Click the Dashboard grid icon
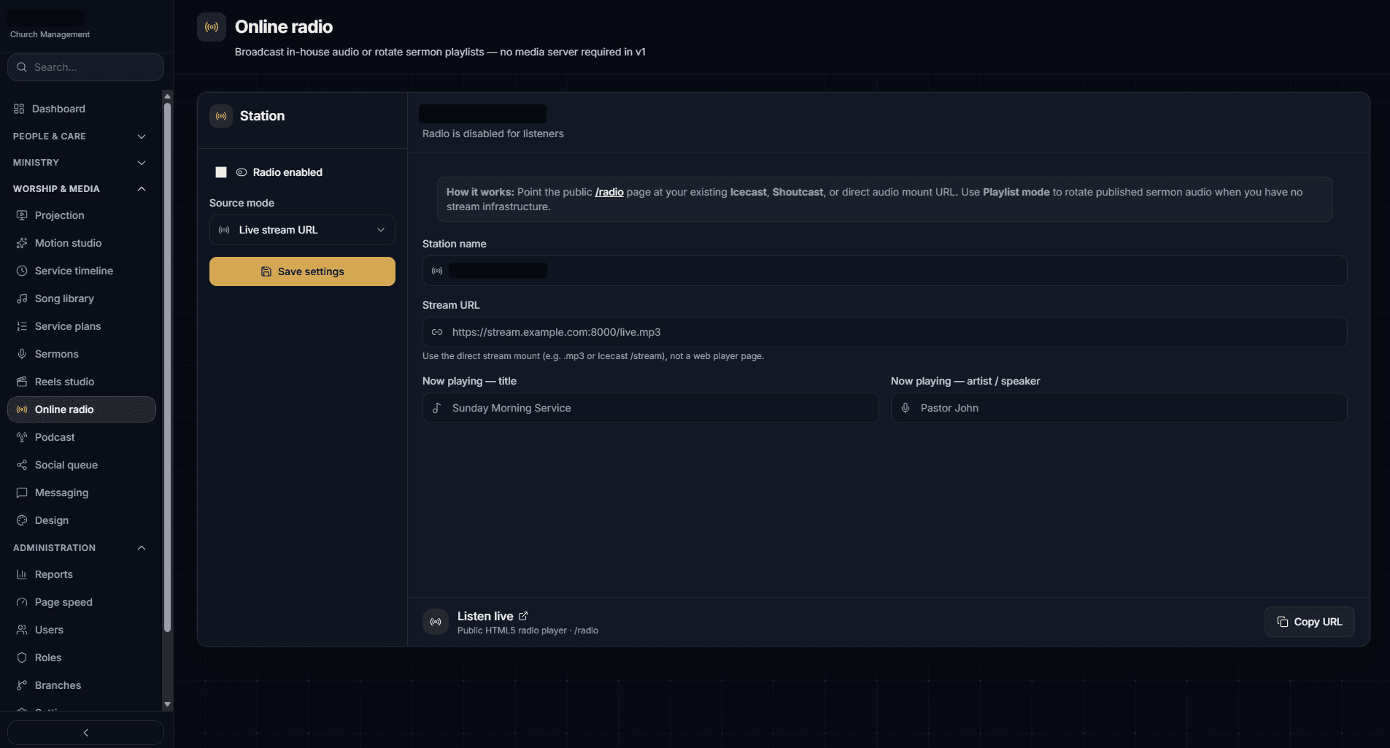The height and width of the screenshot is (748, 1390). (19, 109)
